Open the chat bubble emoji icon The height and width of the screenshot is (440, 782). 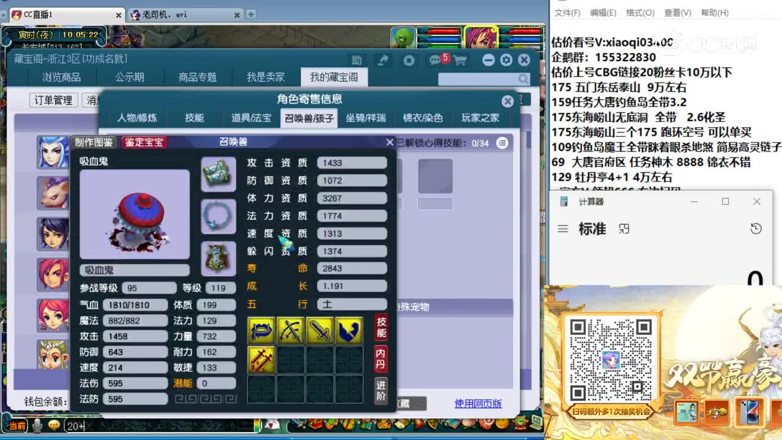click(x=54, y=425)
